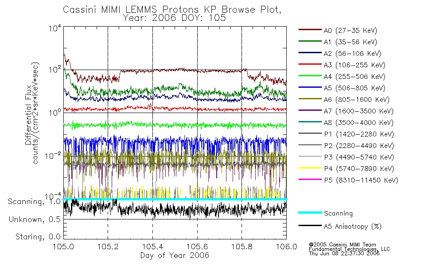421x266 pixels.
Task: Click the P2 (2280-4490 KeV) legend label
Action: [359, 146]
